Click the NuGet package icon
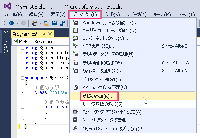The image size is (200, 138). [75, 120]
